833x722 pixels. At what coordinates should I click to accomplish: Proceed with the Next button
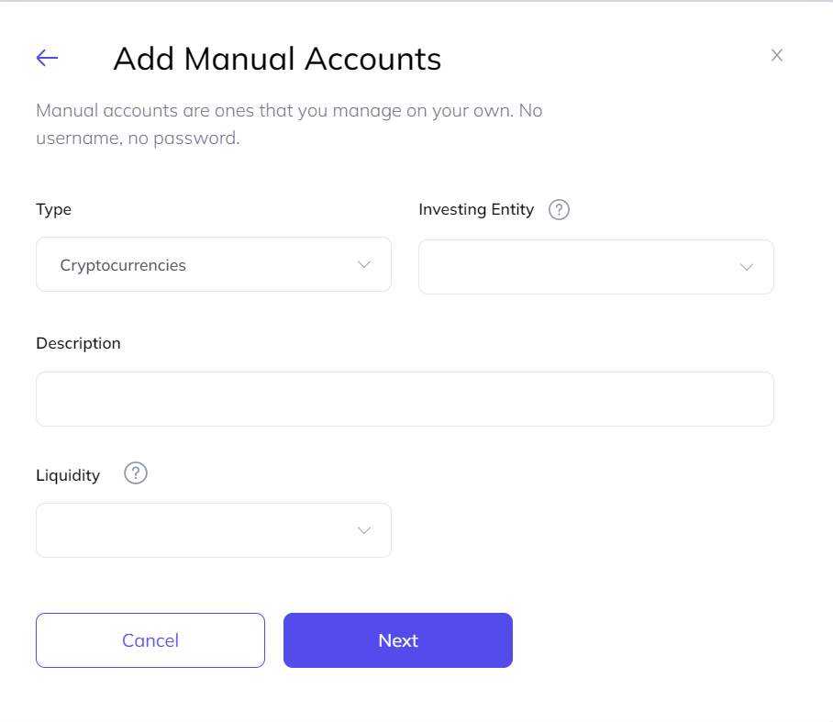pyautogui.click(x=397, y=640)
